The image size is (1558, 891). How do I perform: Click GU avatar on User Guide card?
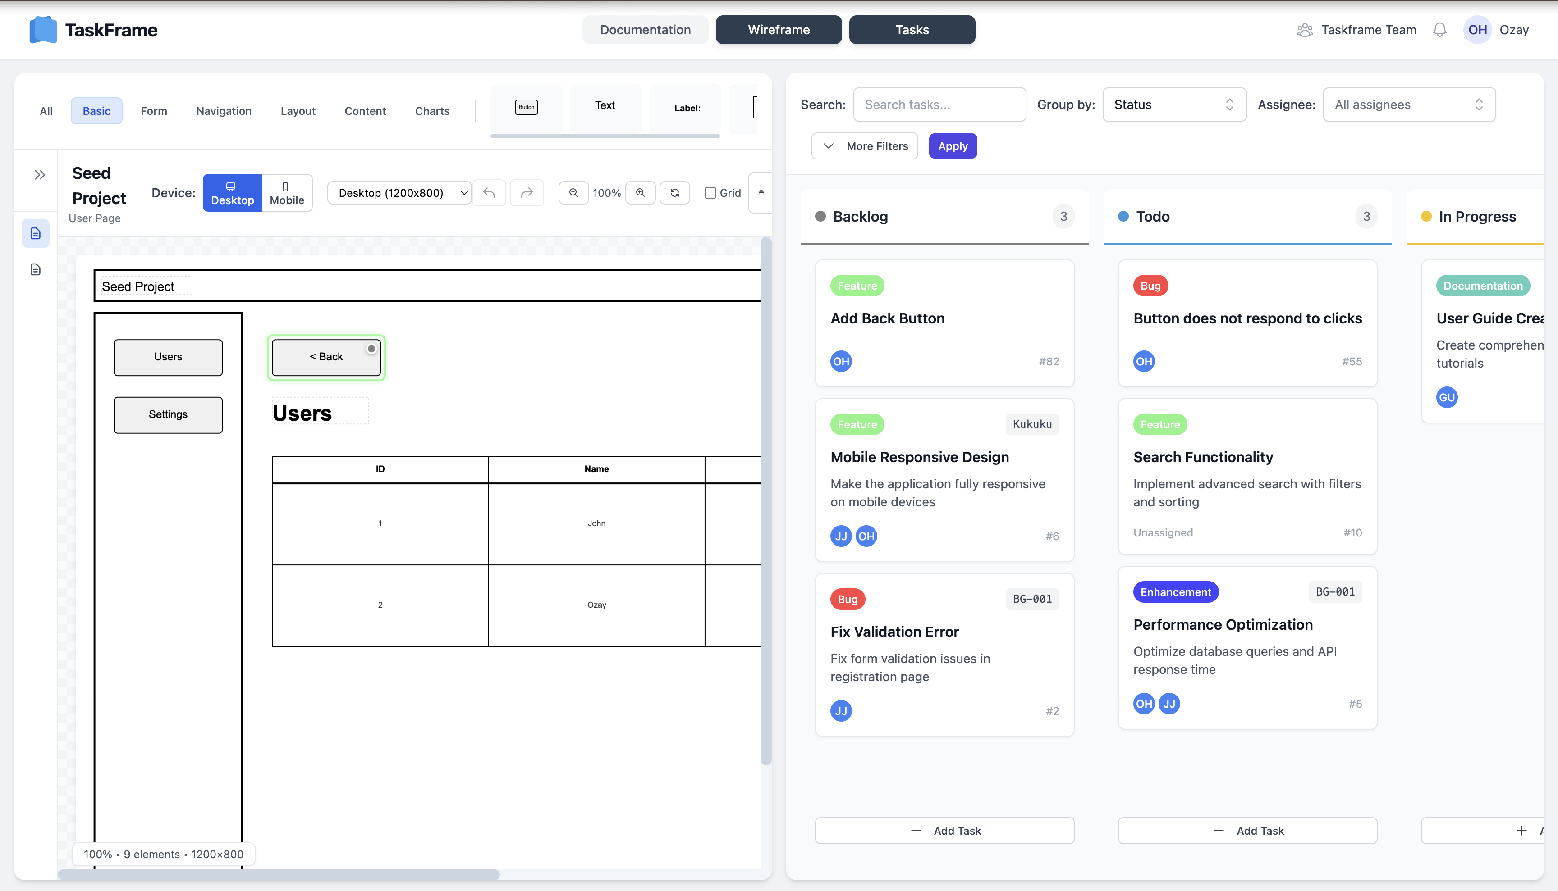click(1447, 397)
